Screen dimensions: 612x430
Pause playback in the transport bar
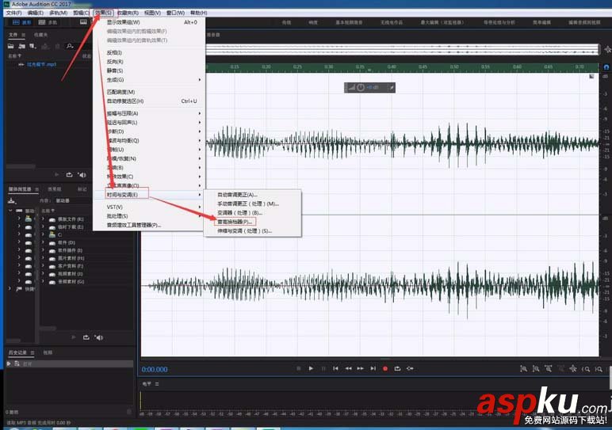coord(323,368)
